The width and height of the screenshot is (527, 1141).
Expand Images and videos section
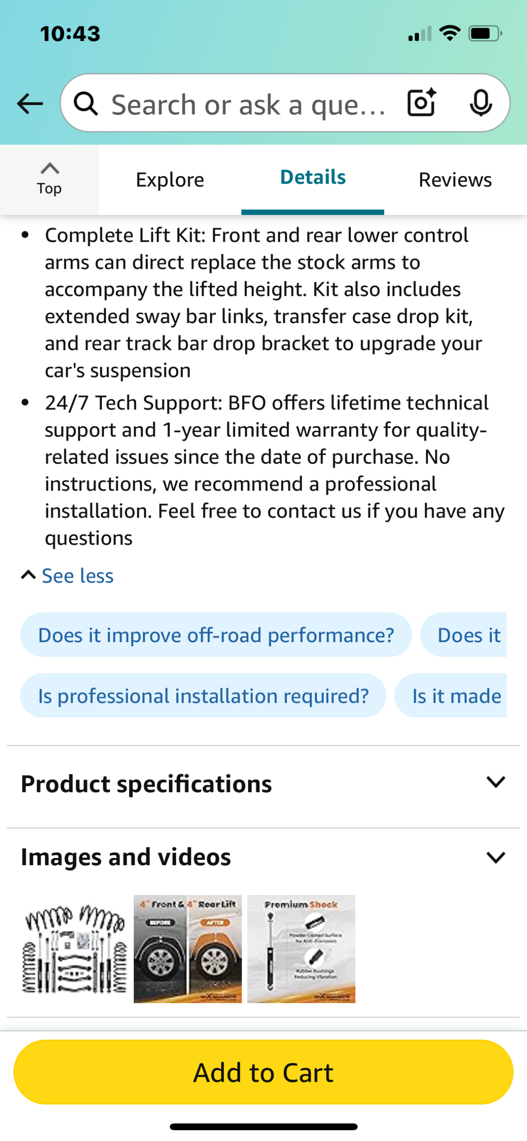pyautogui.click(x=496, y=857)
